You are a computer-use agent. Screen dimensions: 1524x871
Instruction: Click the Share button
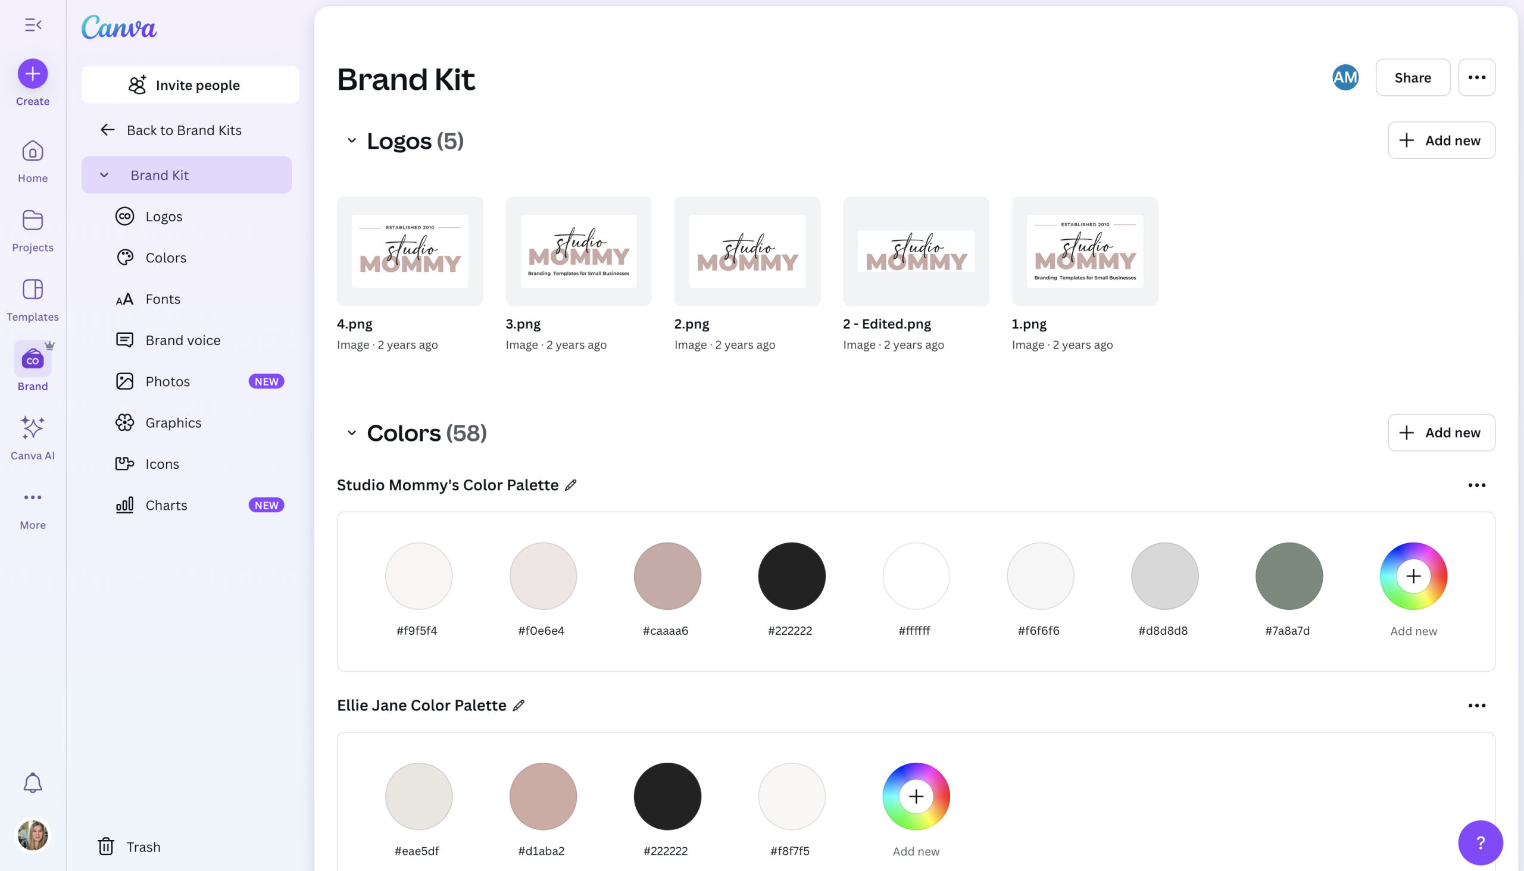point(1413,77)
